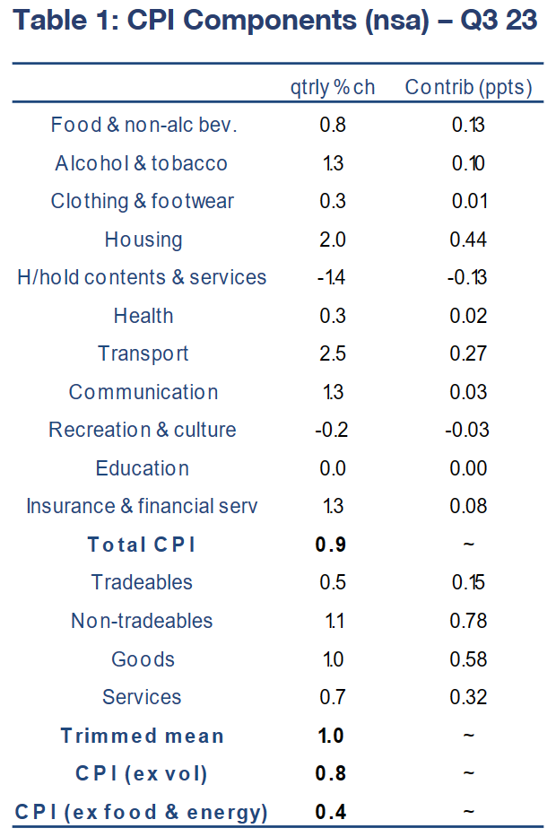Viewport: 556px width, 837px height.
Task: Select the 'Trimmed mean' value 1.0
Action: coord(332,736)
